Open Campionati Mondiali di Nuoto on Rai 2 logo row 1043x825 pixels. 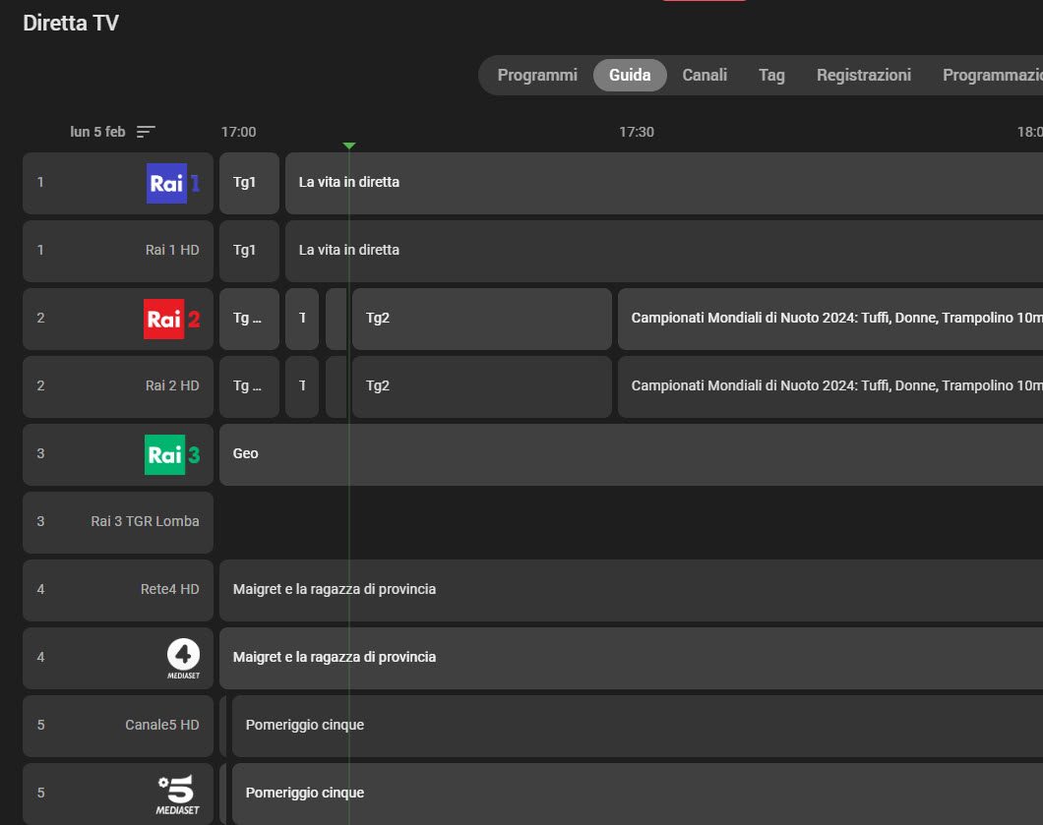point(830,319)
